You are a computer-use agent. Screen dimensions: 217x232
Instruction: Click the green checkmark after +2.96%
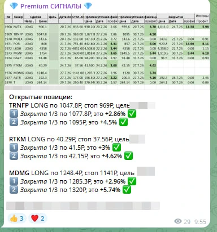pyautogui.click(x=132, y=181)
